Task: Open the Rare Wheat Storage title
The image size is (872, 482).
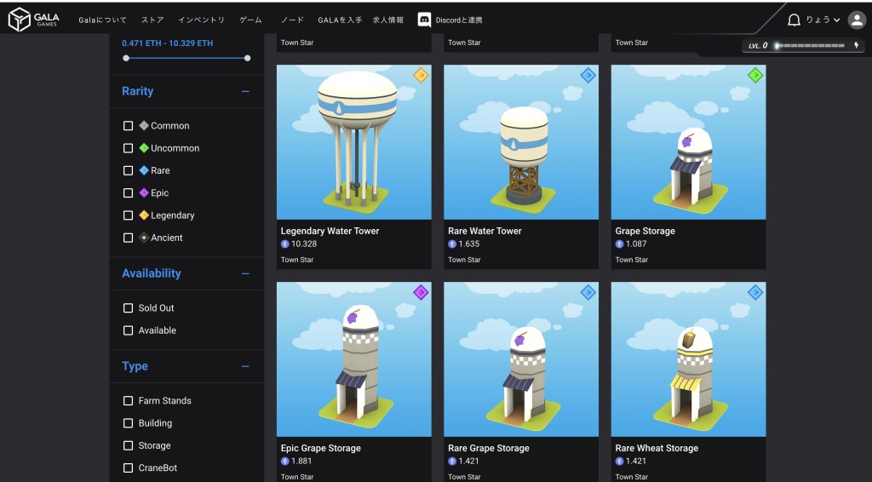Action: click(657, 448)
